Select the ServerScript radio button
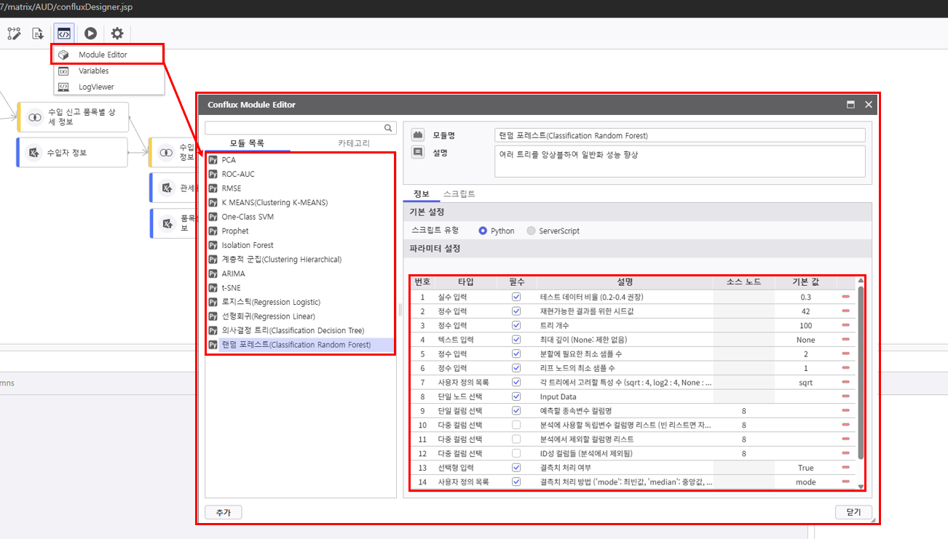The image size is (948, 539). 532,231
